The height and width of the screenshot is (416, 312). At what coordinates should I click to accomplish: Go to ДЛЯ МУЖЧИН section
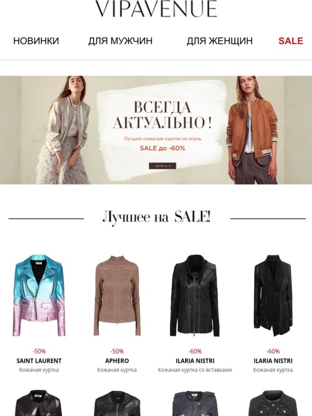point(120,41)
